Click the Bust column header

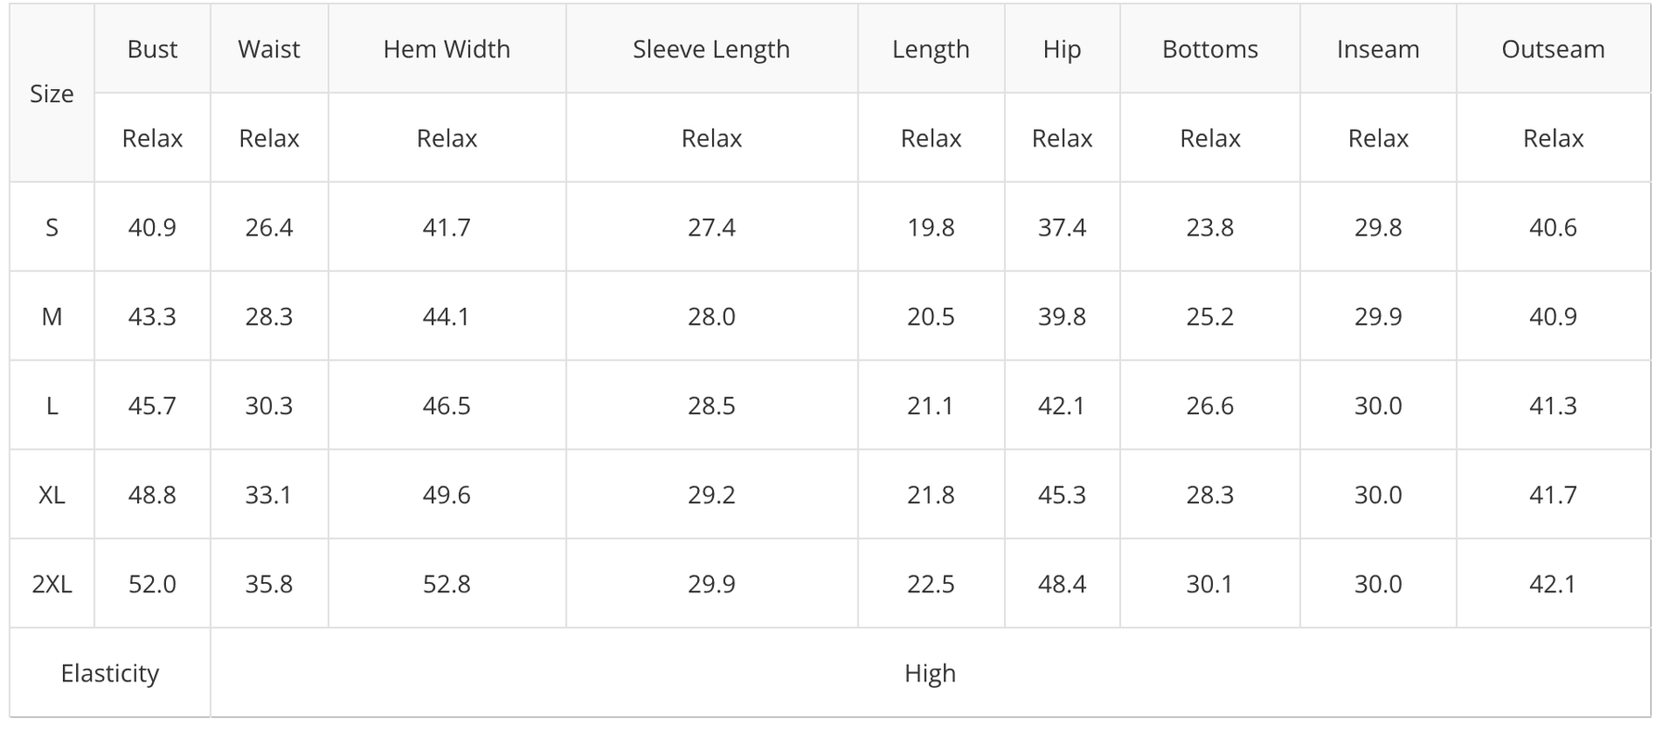coord(152,49)
